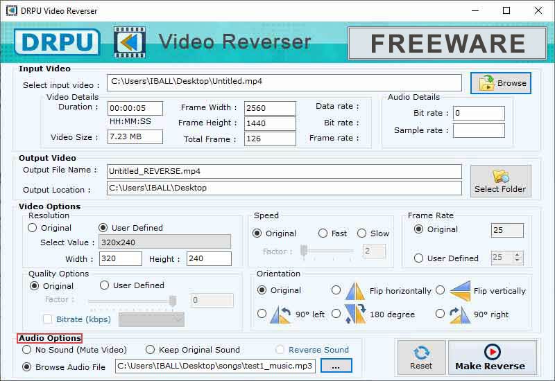Click the 90° left rotation icon
Viewport: 555px width, 381px height.
[280, 314]
